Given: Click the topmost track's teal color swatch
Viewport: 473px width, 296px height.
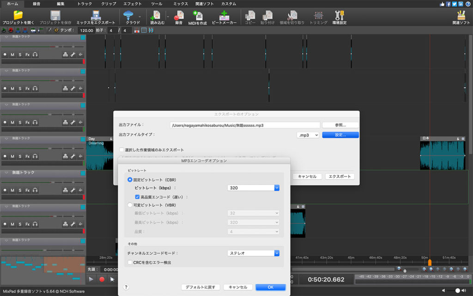Looking at the screenshot, I should pos(83,37).
